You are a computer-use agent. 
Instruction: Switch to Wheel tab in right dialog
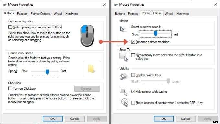(169, 14)
